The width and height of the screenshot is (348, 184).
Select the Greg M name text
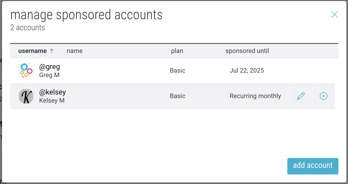tap(49, 75)
